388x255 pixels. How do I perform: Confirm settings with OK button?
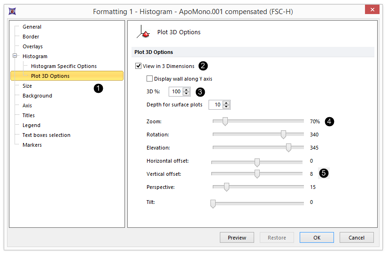[317, 238]
